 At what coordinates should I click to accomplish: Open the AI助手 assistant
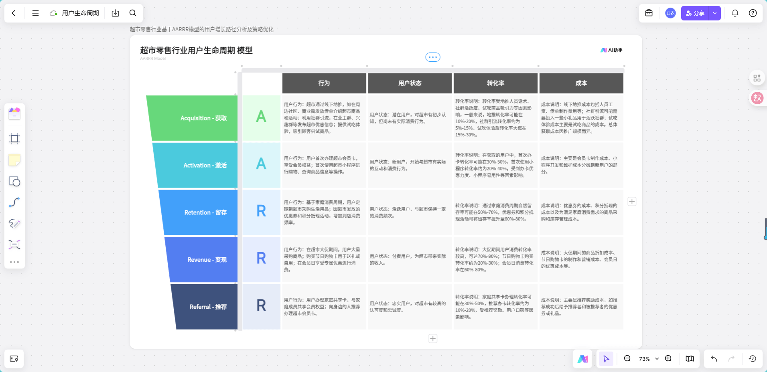click(611, 50)
